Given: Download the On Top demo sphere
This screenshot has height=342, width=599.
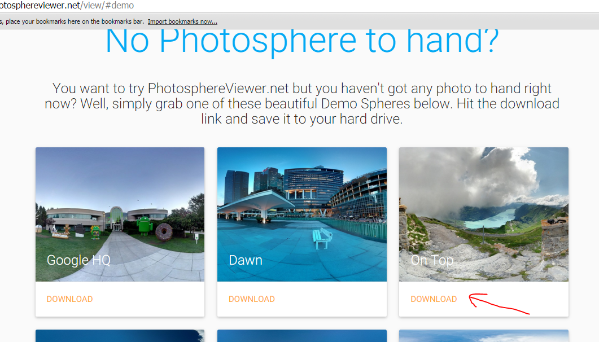Looking at the screenshot, I should pos(434,299).
